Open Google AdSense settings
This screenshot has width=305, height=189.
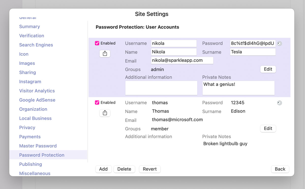point(37,100)
